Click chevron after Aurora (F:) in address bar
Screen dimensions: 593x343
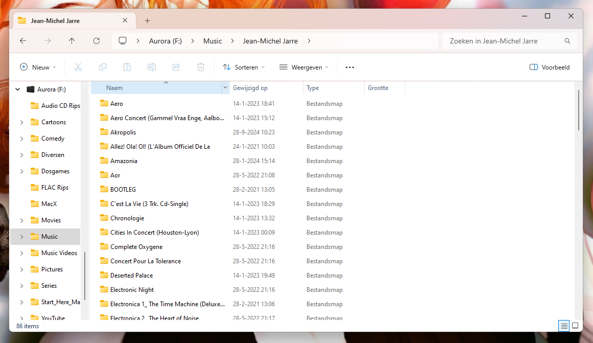[x=193, y=41]
